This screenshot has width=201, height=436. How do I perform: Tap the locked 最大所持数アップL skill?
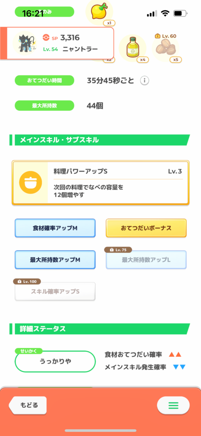pyautogui.click(x=146, y=260)
